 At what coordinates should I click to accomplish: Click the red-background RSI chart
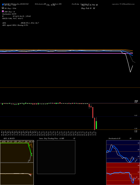coord(123,174)
